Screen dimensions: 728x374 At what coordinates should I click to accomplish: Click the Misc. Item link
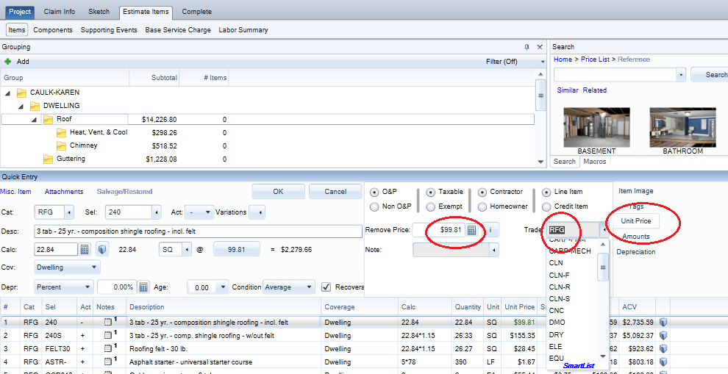(x=15, y=192)
